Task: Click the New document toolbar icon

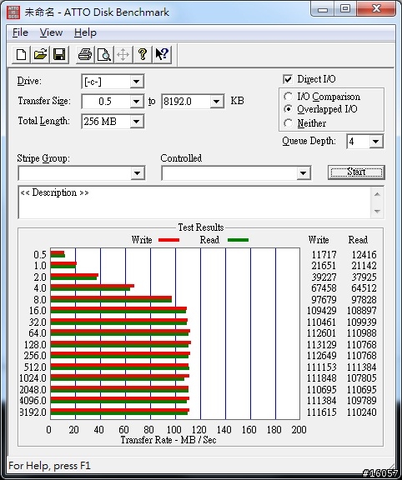Action: click(x=21, y=55)
